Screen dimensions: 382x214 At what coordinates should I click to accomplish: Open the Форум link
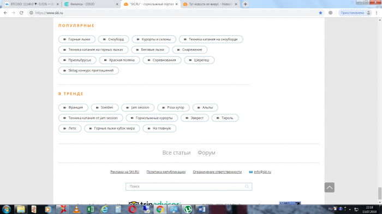click(206, 152)
